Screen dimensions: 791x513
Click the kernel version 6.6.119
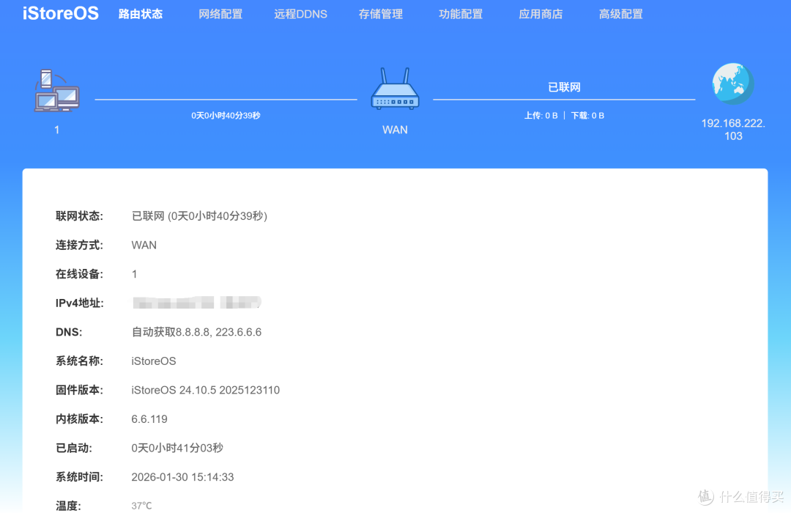pyautogui.click(x=149, y=419)
